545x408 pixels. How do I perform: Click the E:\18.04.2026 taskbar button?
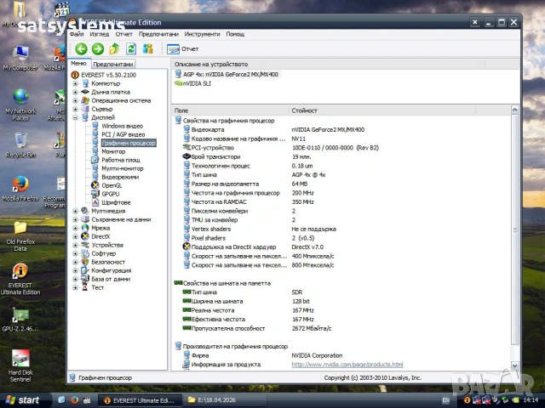point(225,400)
